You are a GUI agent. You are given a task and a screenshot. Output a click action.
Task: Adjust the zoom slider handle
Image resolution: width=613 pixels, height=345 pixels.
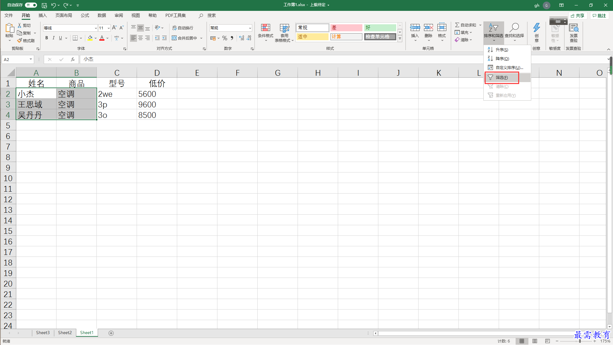tap(580, 341)
